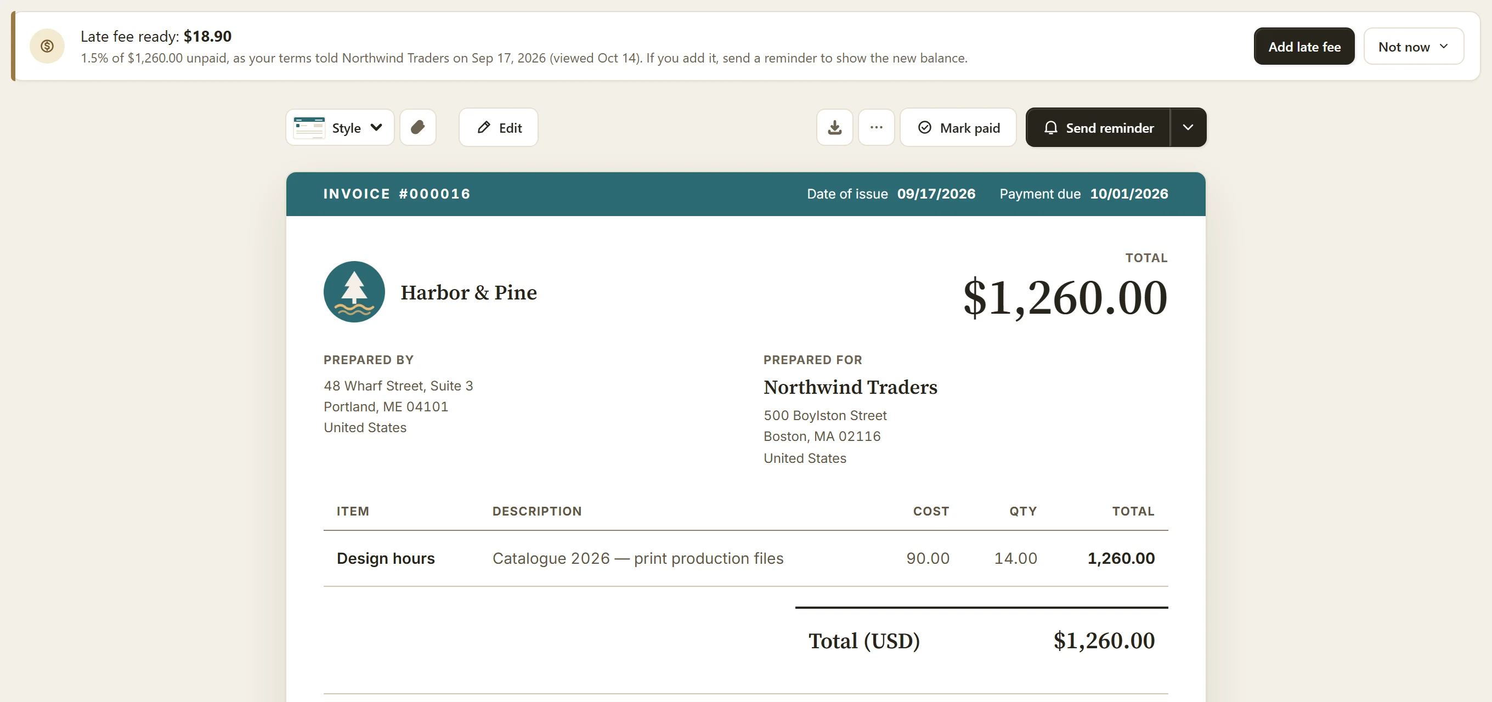Image resolution: width=1492 pixels, height=702 pixels.
Task: Open the Style template dropdown
Action: pos(340,127)
